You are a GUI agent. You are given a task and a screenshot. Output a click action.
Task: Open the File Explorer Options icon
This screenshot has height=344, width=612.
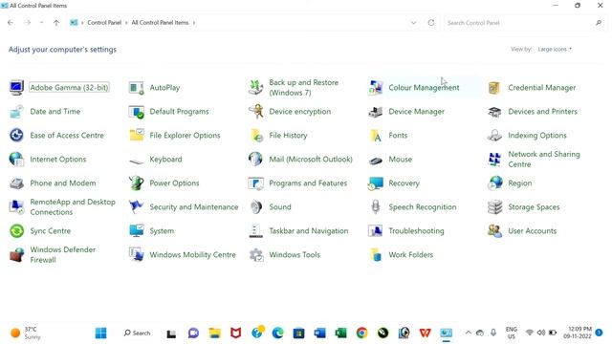point(136,136)
